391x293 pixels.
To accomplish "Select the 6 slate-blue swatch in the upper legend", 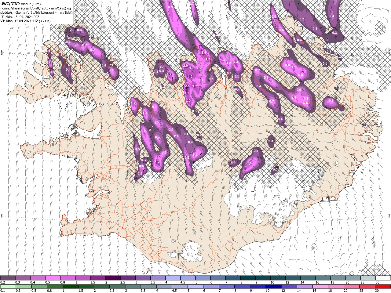I will point(218,278).
